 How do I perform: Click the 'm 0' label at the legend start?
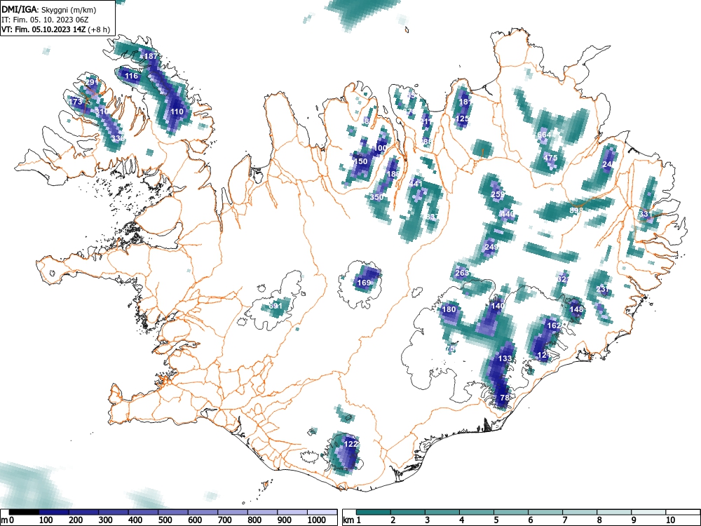tap(8, 520)
